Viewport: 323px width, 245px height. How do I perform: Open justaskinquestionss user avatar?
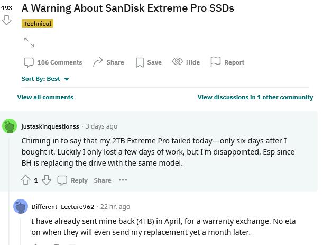[10, 126]
